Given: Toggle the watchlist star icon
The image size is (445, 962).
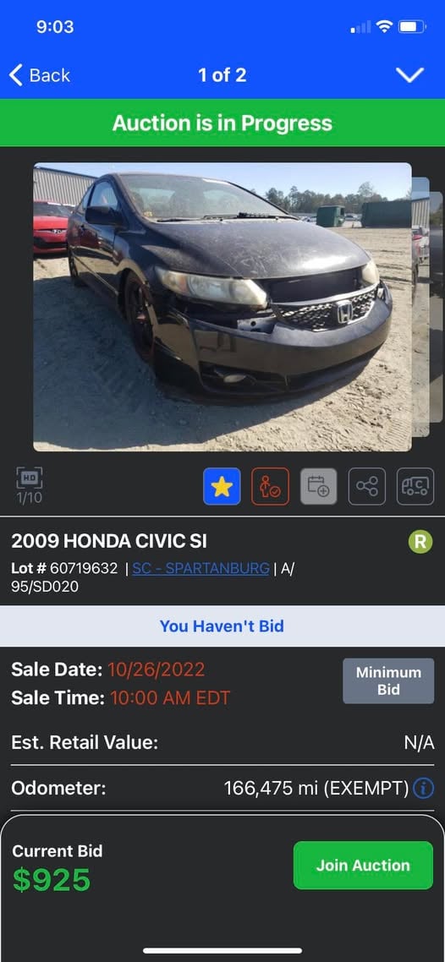Looking at the screenshot, I should pyautogui.click(x=222, y=487).
